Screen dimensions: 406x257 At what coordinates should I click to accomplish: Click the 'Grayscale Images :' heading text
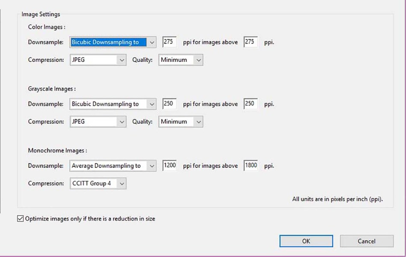click(52, 89)
